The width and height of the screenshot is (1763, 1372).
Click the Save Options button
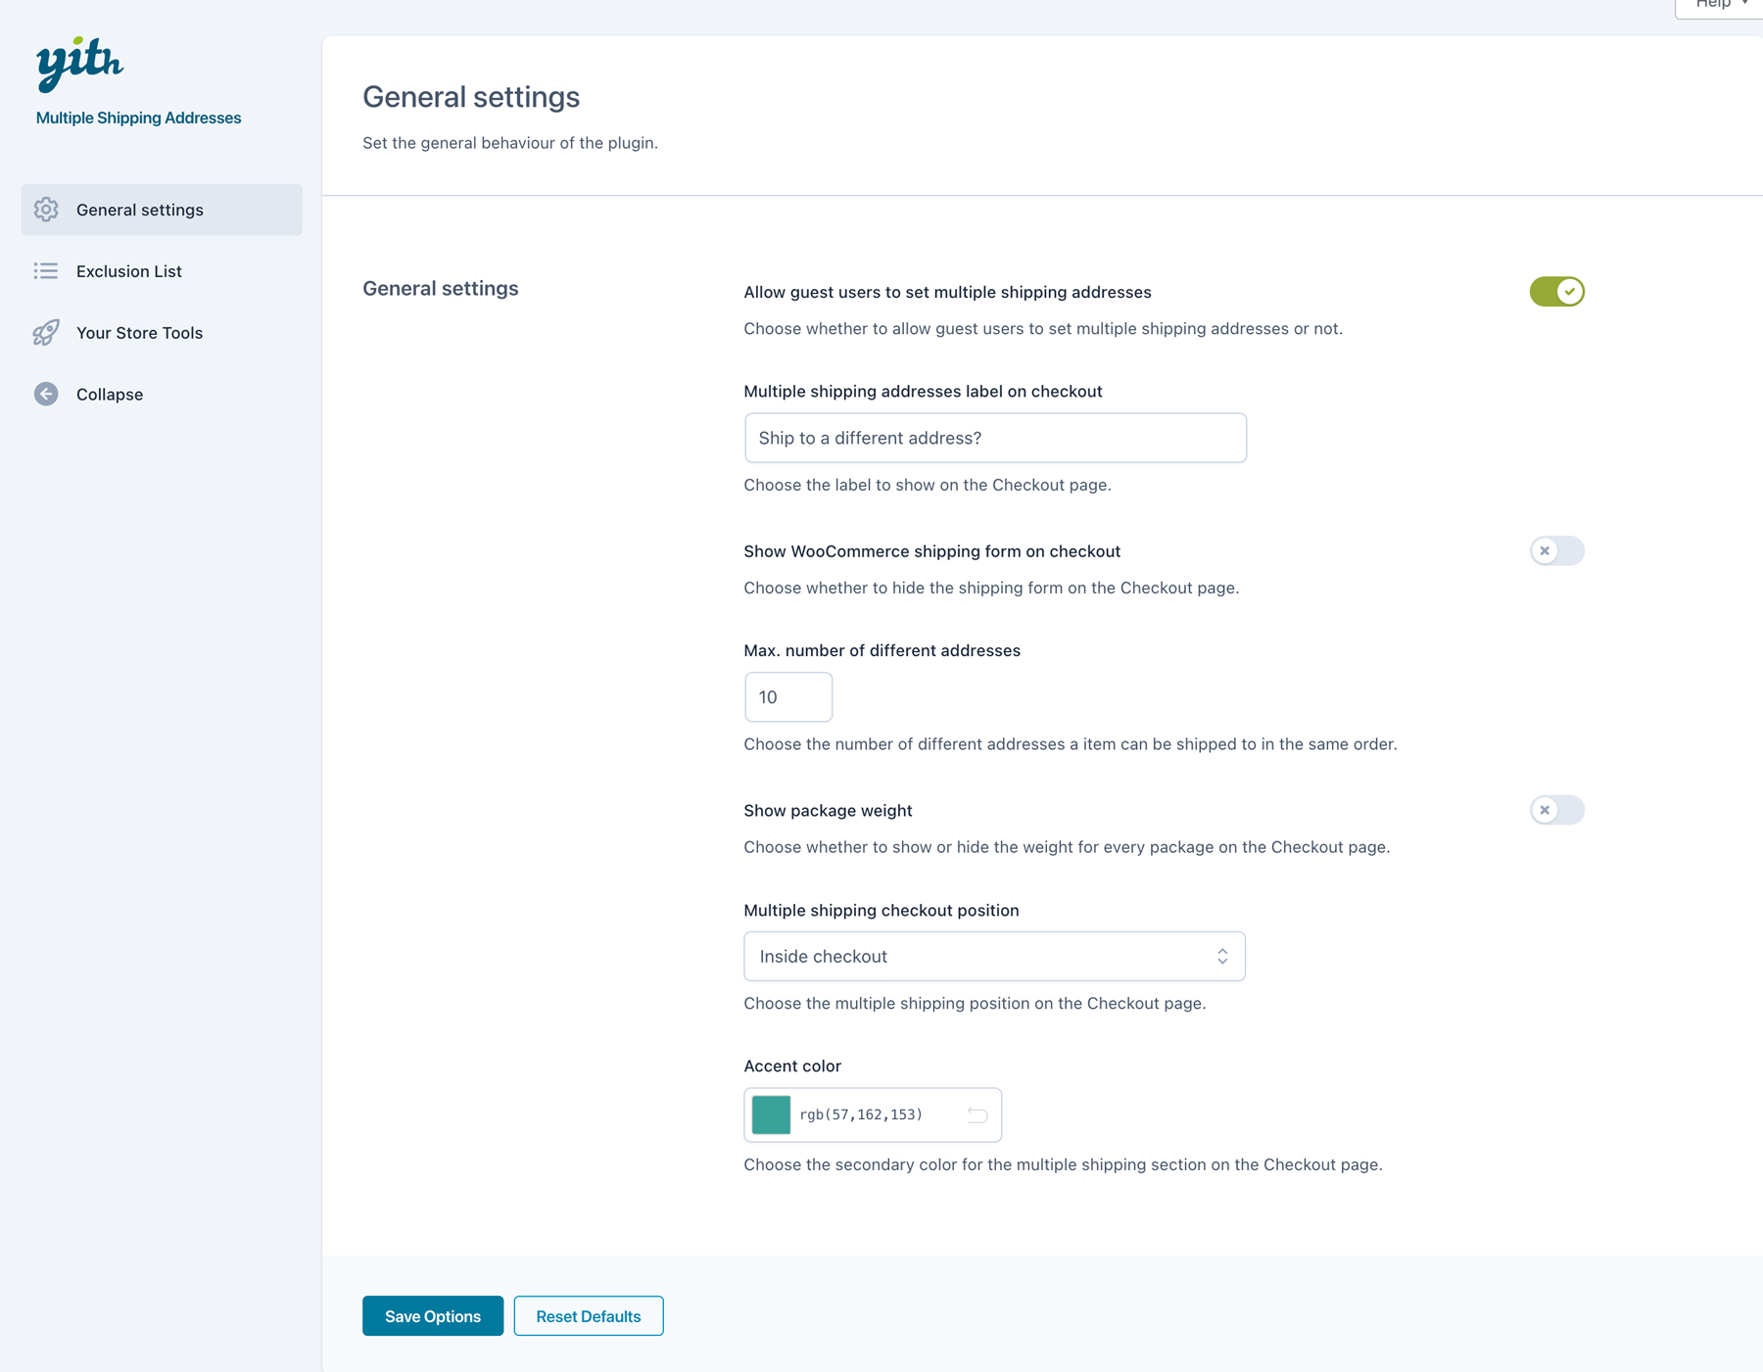[433, 1316]
